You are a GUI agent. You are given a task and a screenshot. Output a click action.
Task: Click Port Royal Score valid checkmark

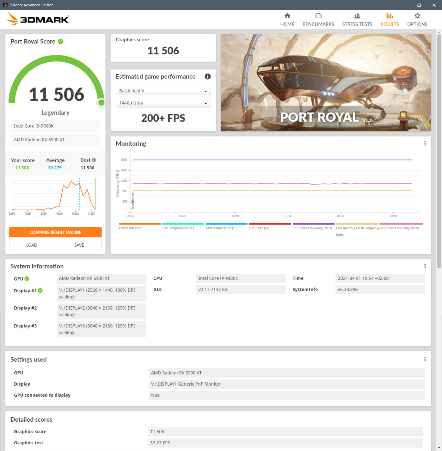click(x=60, y=41)
